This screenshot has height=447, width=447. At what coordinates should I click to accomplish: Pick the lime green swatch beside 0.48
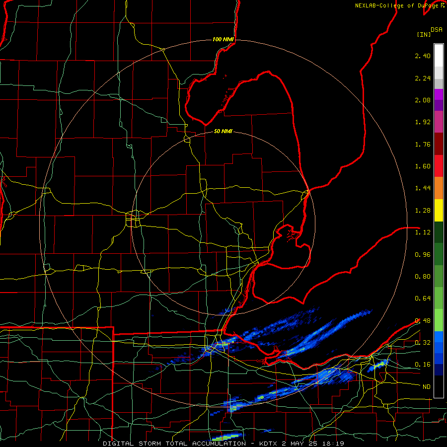[x=439, y=320]
